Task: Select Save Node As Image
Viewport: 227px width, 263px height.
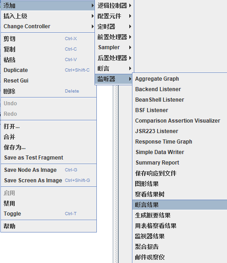Action: tap(48, 170)
